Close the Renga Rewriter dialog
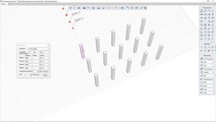Image resolution: width=216 pixels, height=122 pixels. (49, 45)
